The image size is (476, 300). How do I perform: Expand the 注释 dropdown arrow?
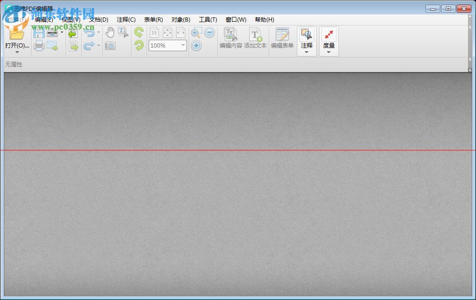coord(307,52)
